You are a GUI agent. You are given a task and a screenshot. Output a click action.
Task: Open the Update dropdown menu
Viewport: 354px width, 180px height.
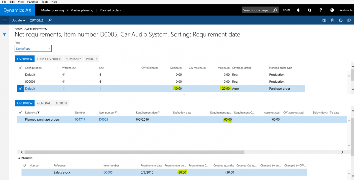[x=18, y=20]
